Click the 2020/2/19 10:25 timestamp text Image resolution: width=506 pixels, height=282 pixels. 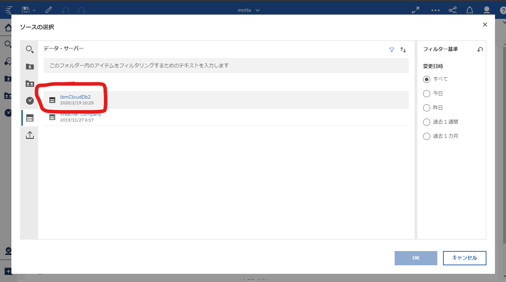(77, 103)
